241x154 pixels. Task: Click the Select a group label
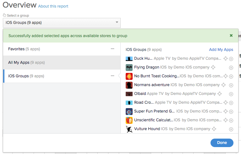pyautogui.click(x=18, y=15)
